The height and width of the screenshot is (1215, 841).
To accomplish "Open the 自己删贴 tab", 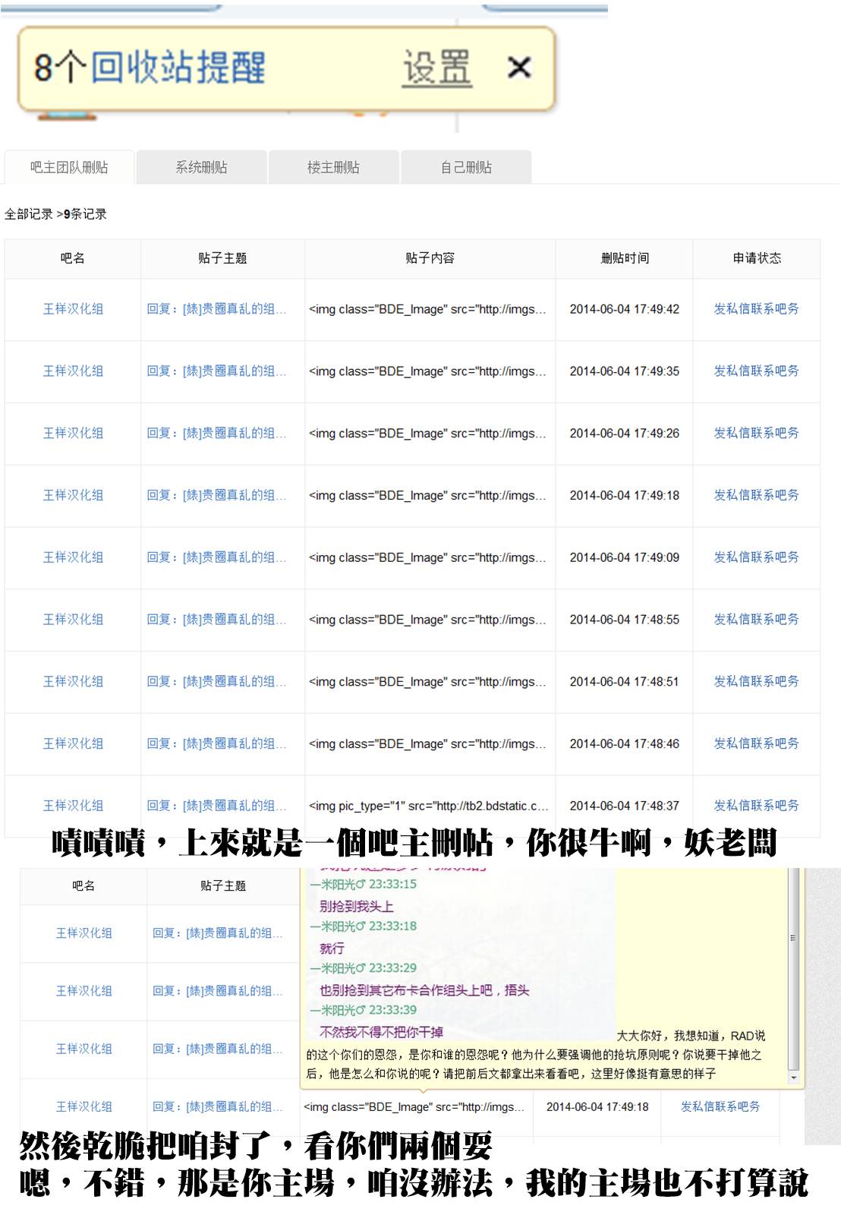I will (466, 167).
